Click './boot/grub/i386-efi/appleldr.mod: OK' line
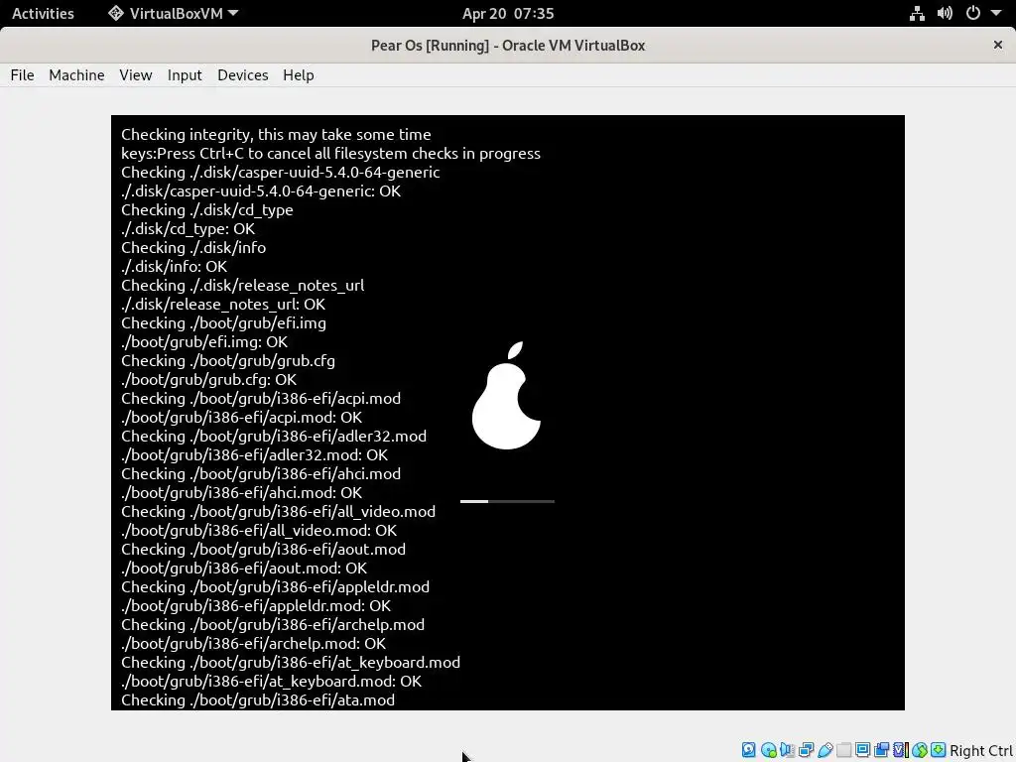This screenshot has width=1016, height=762. click(x=256, y=606)
